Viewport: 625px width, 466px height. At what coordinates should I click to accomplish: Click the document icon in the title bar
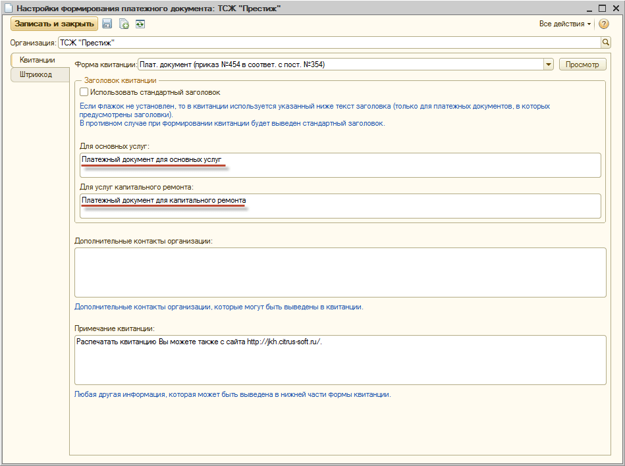pos(8,8)
